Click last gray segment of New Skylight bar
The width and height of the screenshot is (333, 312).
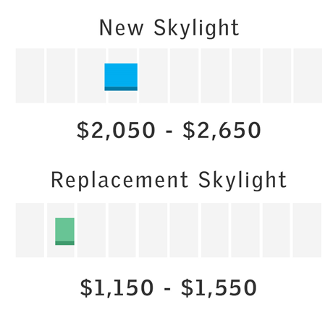(308, 76)
